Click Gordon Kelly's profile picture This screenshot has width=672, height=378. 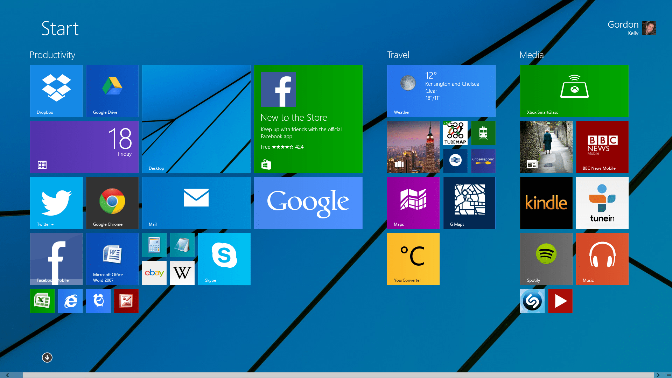point(649,28)
